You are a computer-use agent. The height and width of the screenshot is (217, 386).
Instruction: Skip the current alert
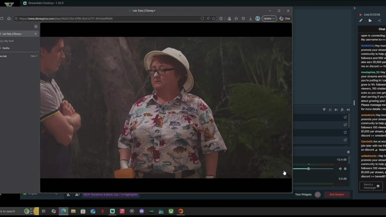point(336,110)
